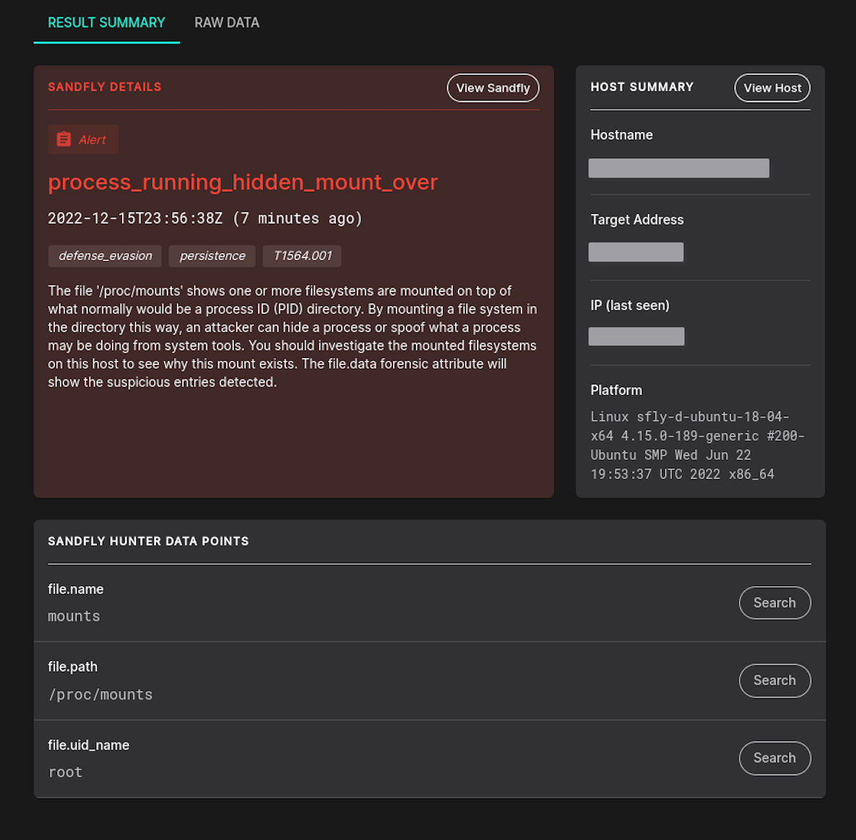The height and width of the screenshot is (840, 856).
Task: Switch to the RAW DATA tab
Action: click(226, 22)
